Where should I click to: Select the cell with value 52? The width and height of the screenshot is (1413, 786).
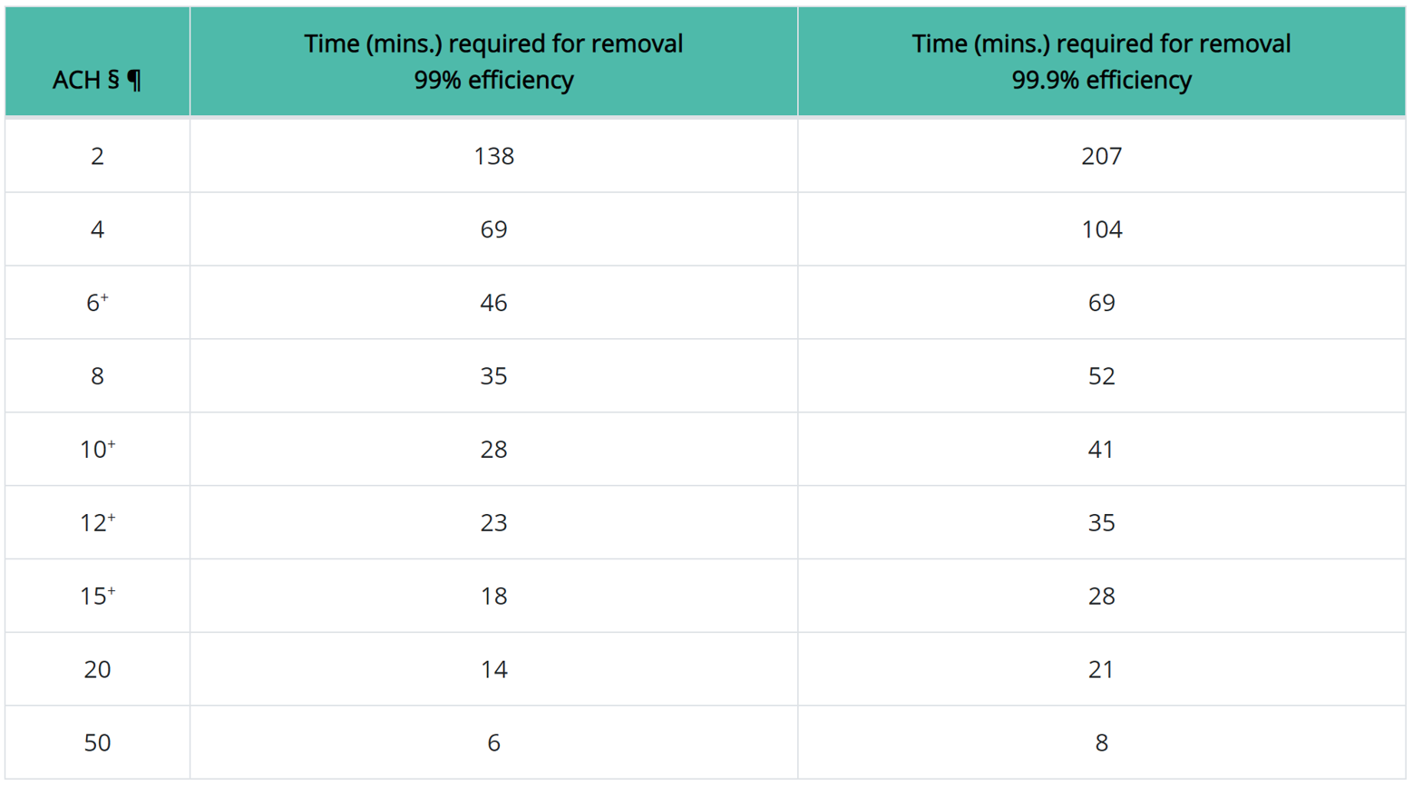pyautogui.click(x=1101, y=376)
